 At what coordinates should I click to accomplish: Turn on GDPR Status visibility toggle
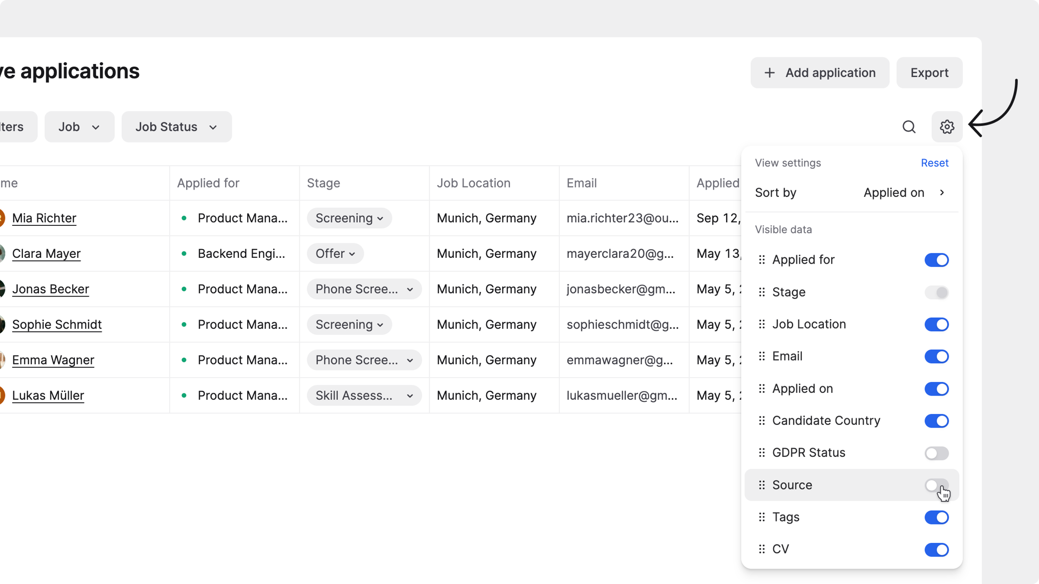tap(936, 453)
